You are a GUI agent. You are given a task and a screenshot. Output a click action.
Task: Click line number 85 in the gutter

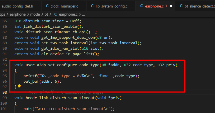5,21
